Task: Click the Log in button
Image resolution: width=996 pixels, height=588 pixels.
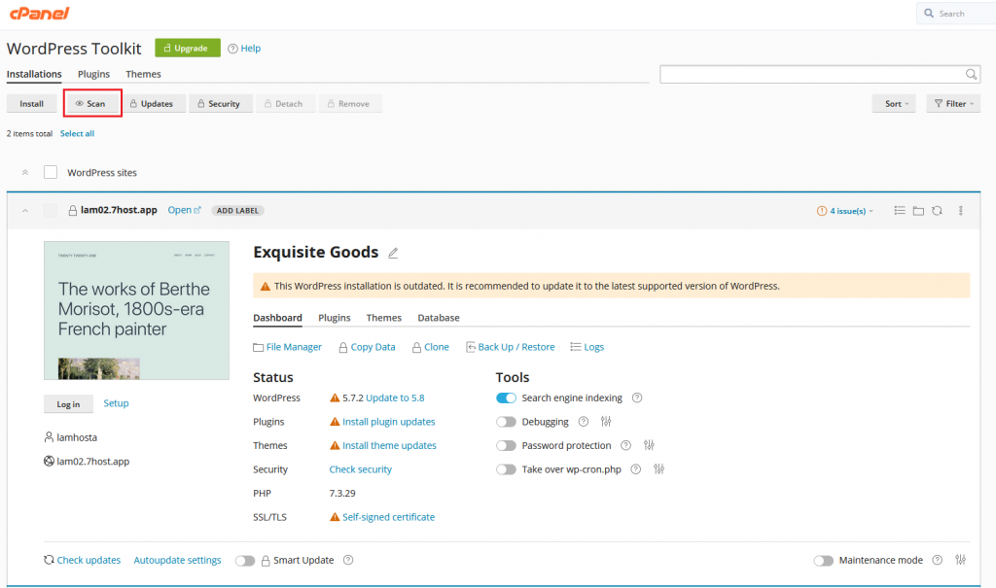Action: pos(69,404)
